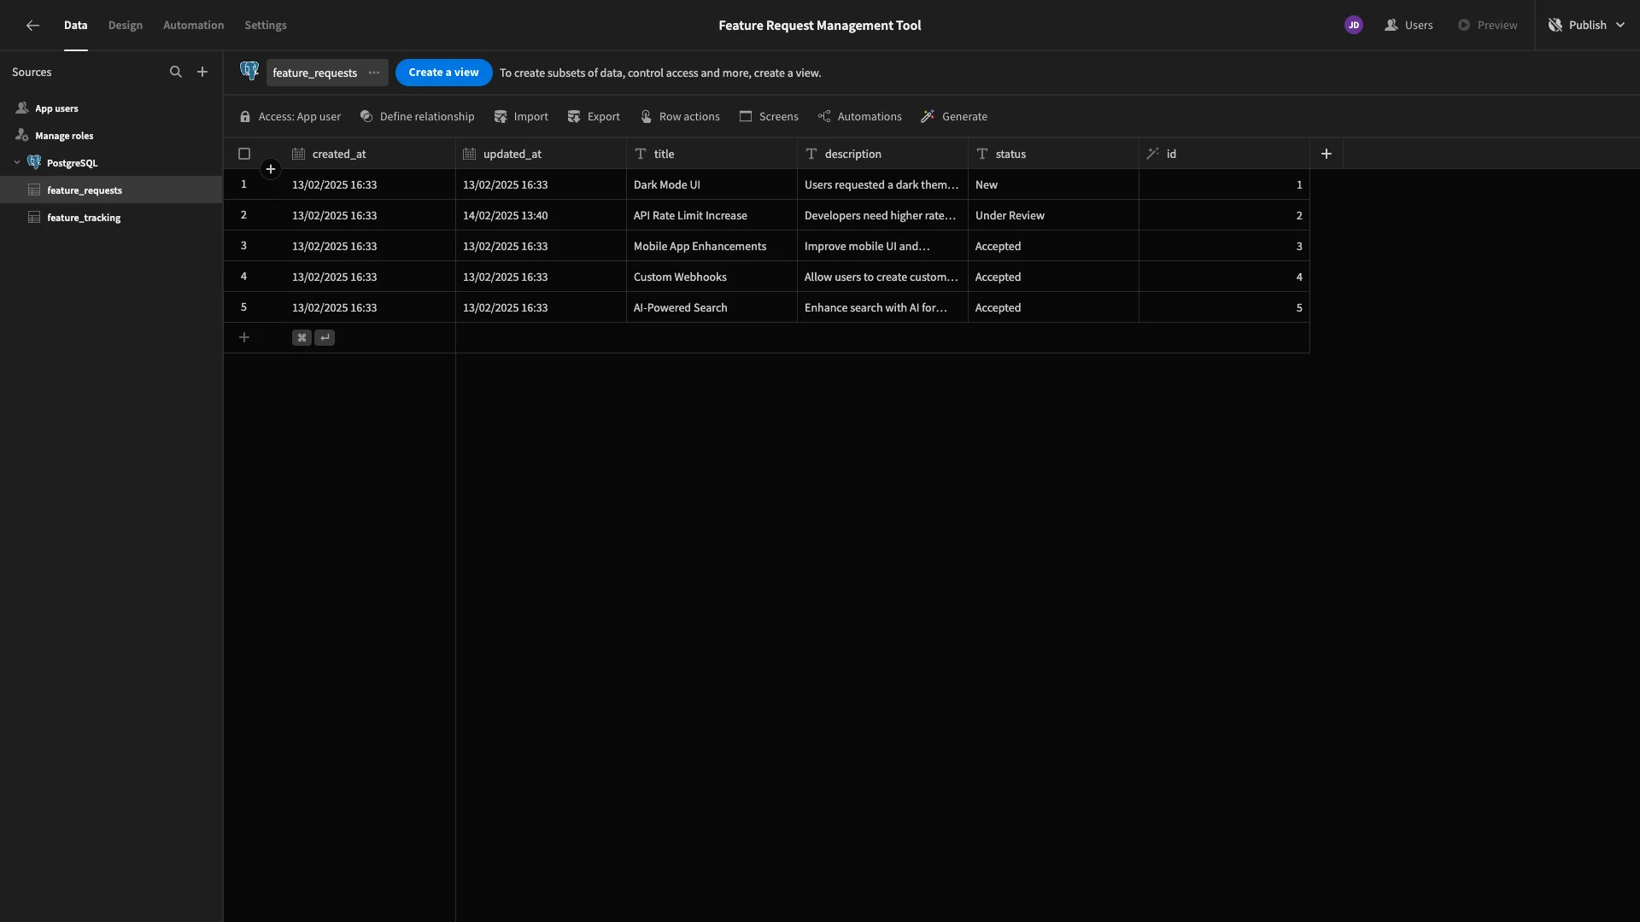Select the 'AI-Powered Search' cell
1640x922 pixels.
coord(712,307)
